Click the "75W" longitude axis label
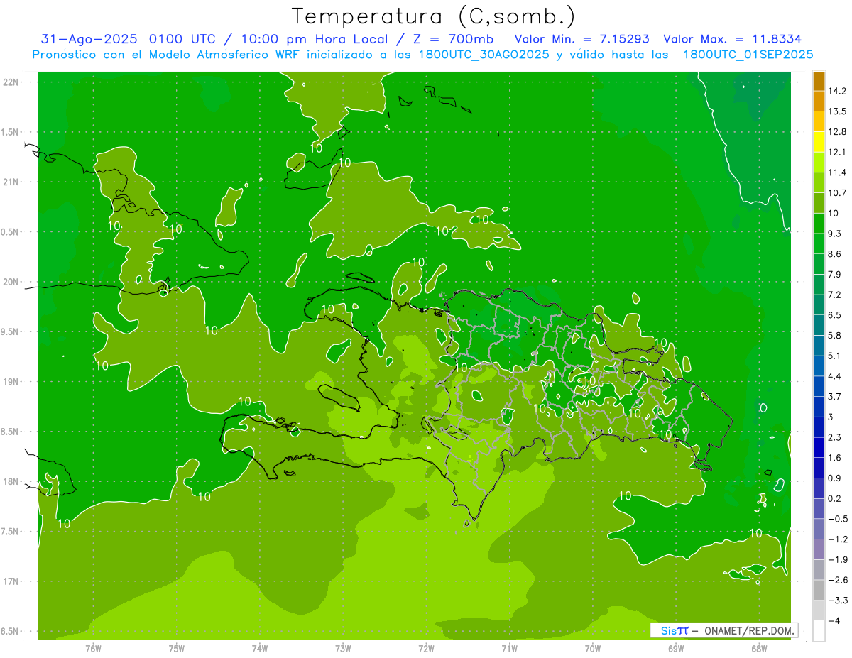 (177, 648)
